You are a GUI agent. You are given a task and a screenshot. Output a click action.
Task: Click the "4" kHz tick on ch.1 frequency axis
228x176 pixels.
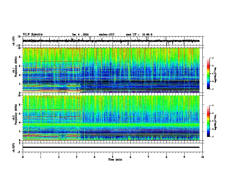pyautogui.click(x=20, y=75)
